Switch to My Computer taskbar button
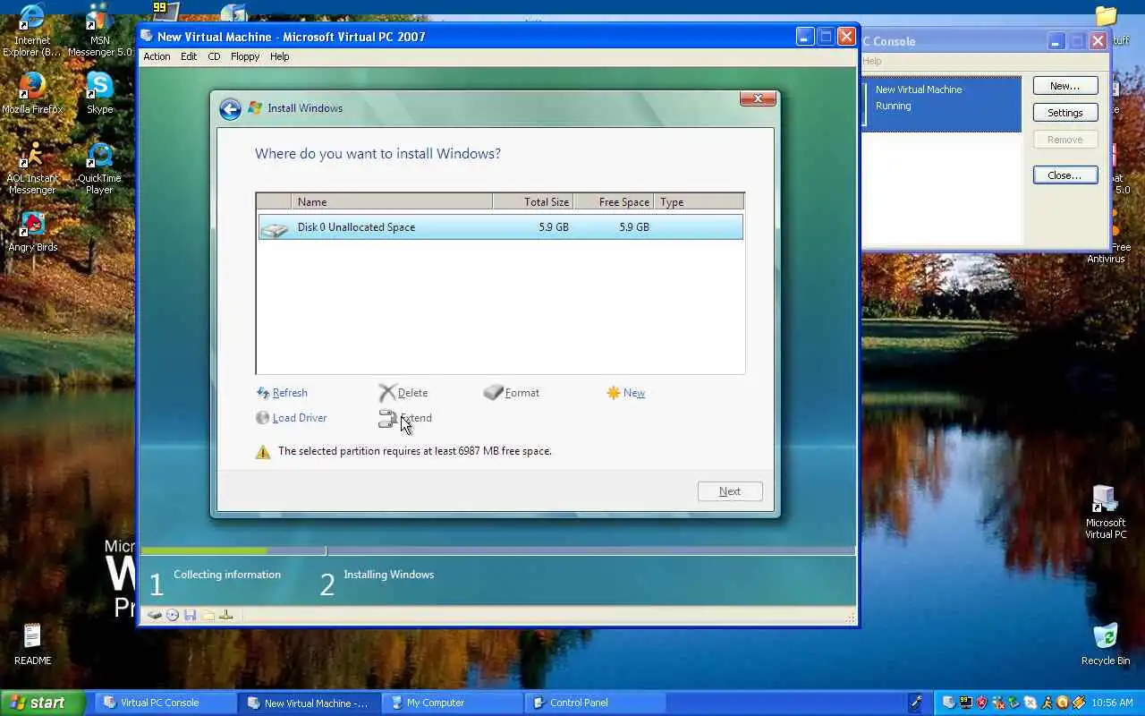 point(452,703)
